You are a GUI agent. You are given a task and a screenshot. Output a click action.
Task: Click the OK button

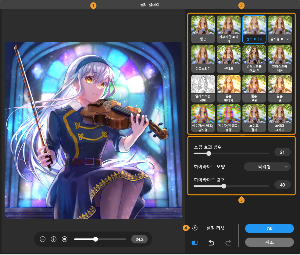270,228
